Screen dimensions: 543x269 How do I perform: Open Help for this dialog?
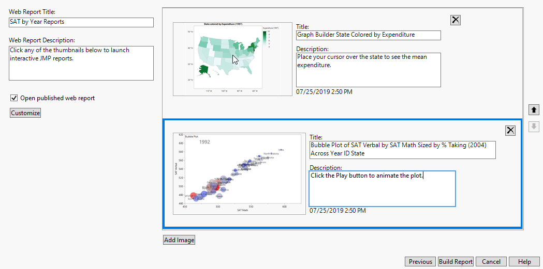pyautogui.click(x=524, y=262)
